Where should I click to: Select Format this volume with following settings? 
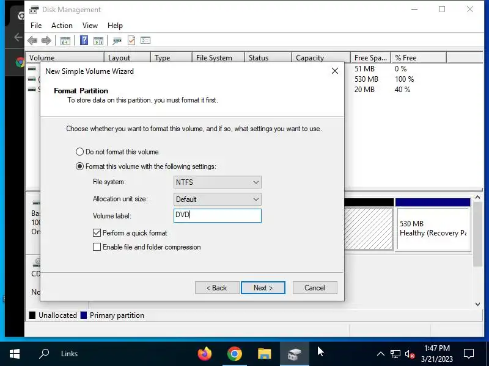[x=80, y=166]
